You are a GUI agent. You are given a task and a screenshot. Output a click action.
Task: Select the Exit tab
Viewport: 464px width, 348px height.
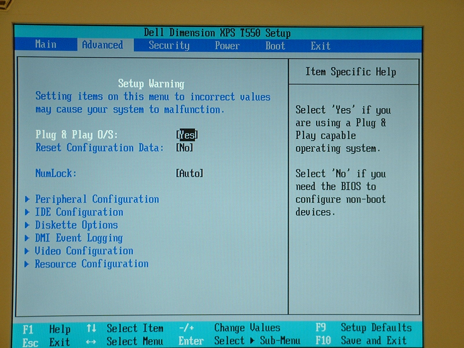(x=320, y=46)
